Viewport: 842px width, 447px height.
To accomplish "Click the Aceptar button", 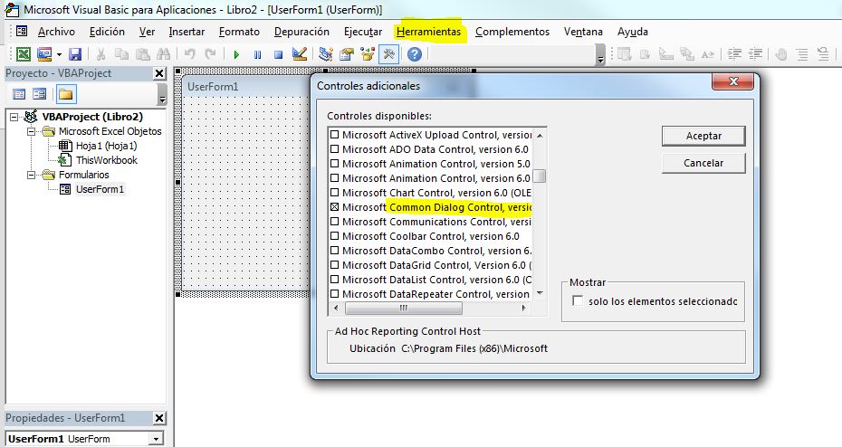I will point(703,136).
